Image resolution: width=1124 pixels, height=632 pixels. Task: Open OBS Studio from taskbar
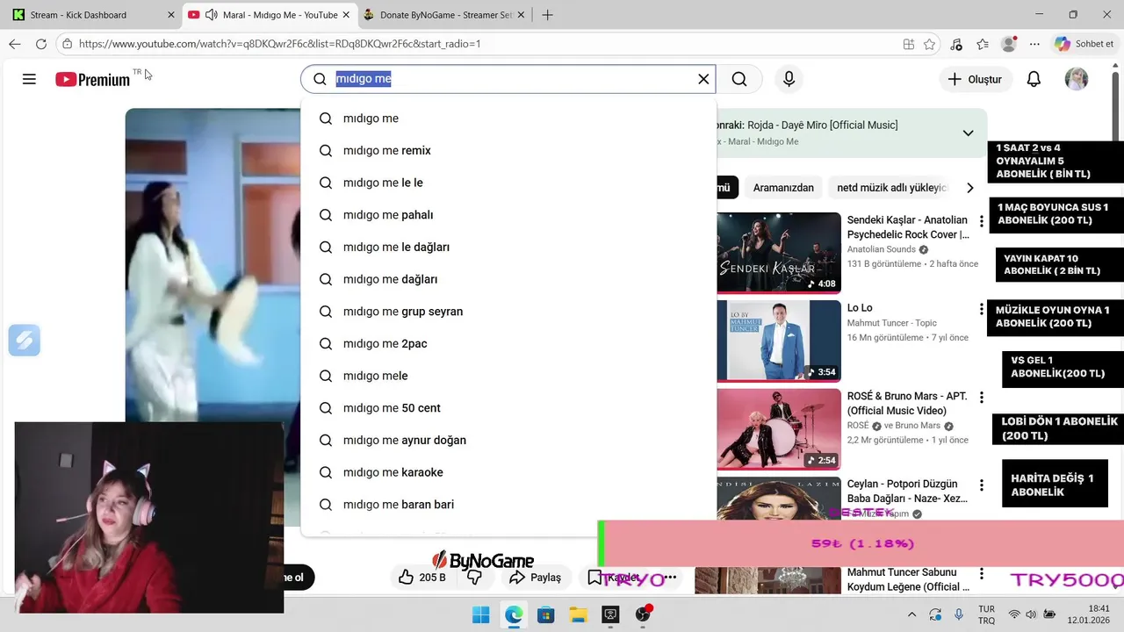(x=643, y=614)
